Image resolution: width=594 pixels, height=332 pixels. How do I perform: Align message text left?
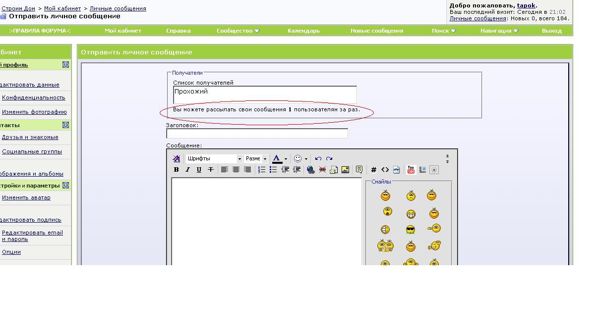(224, 170)
